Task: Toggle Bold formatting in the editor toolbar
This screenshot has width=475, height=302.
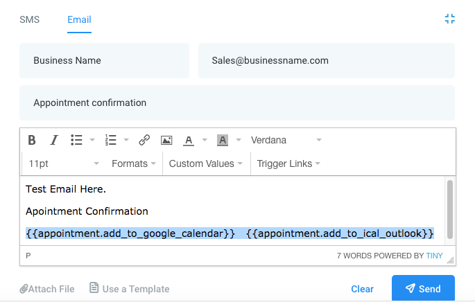Action: 32,140
